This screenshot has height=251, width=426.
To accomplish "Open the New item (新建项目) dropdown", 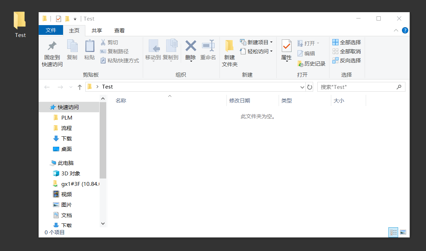I will tap(256, 42).
